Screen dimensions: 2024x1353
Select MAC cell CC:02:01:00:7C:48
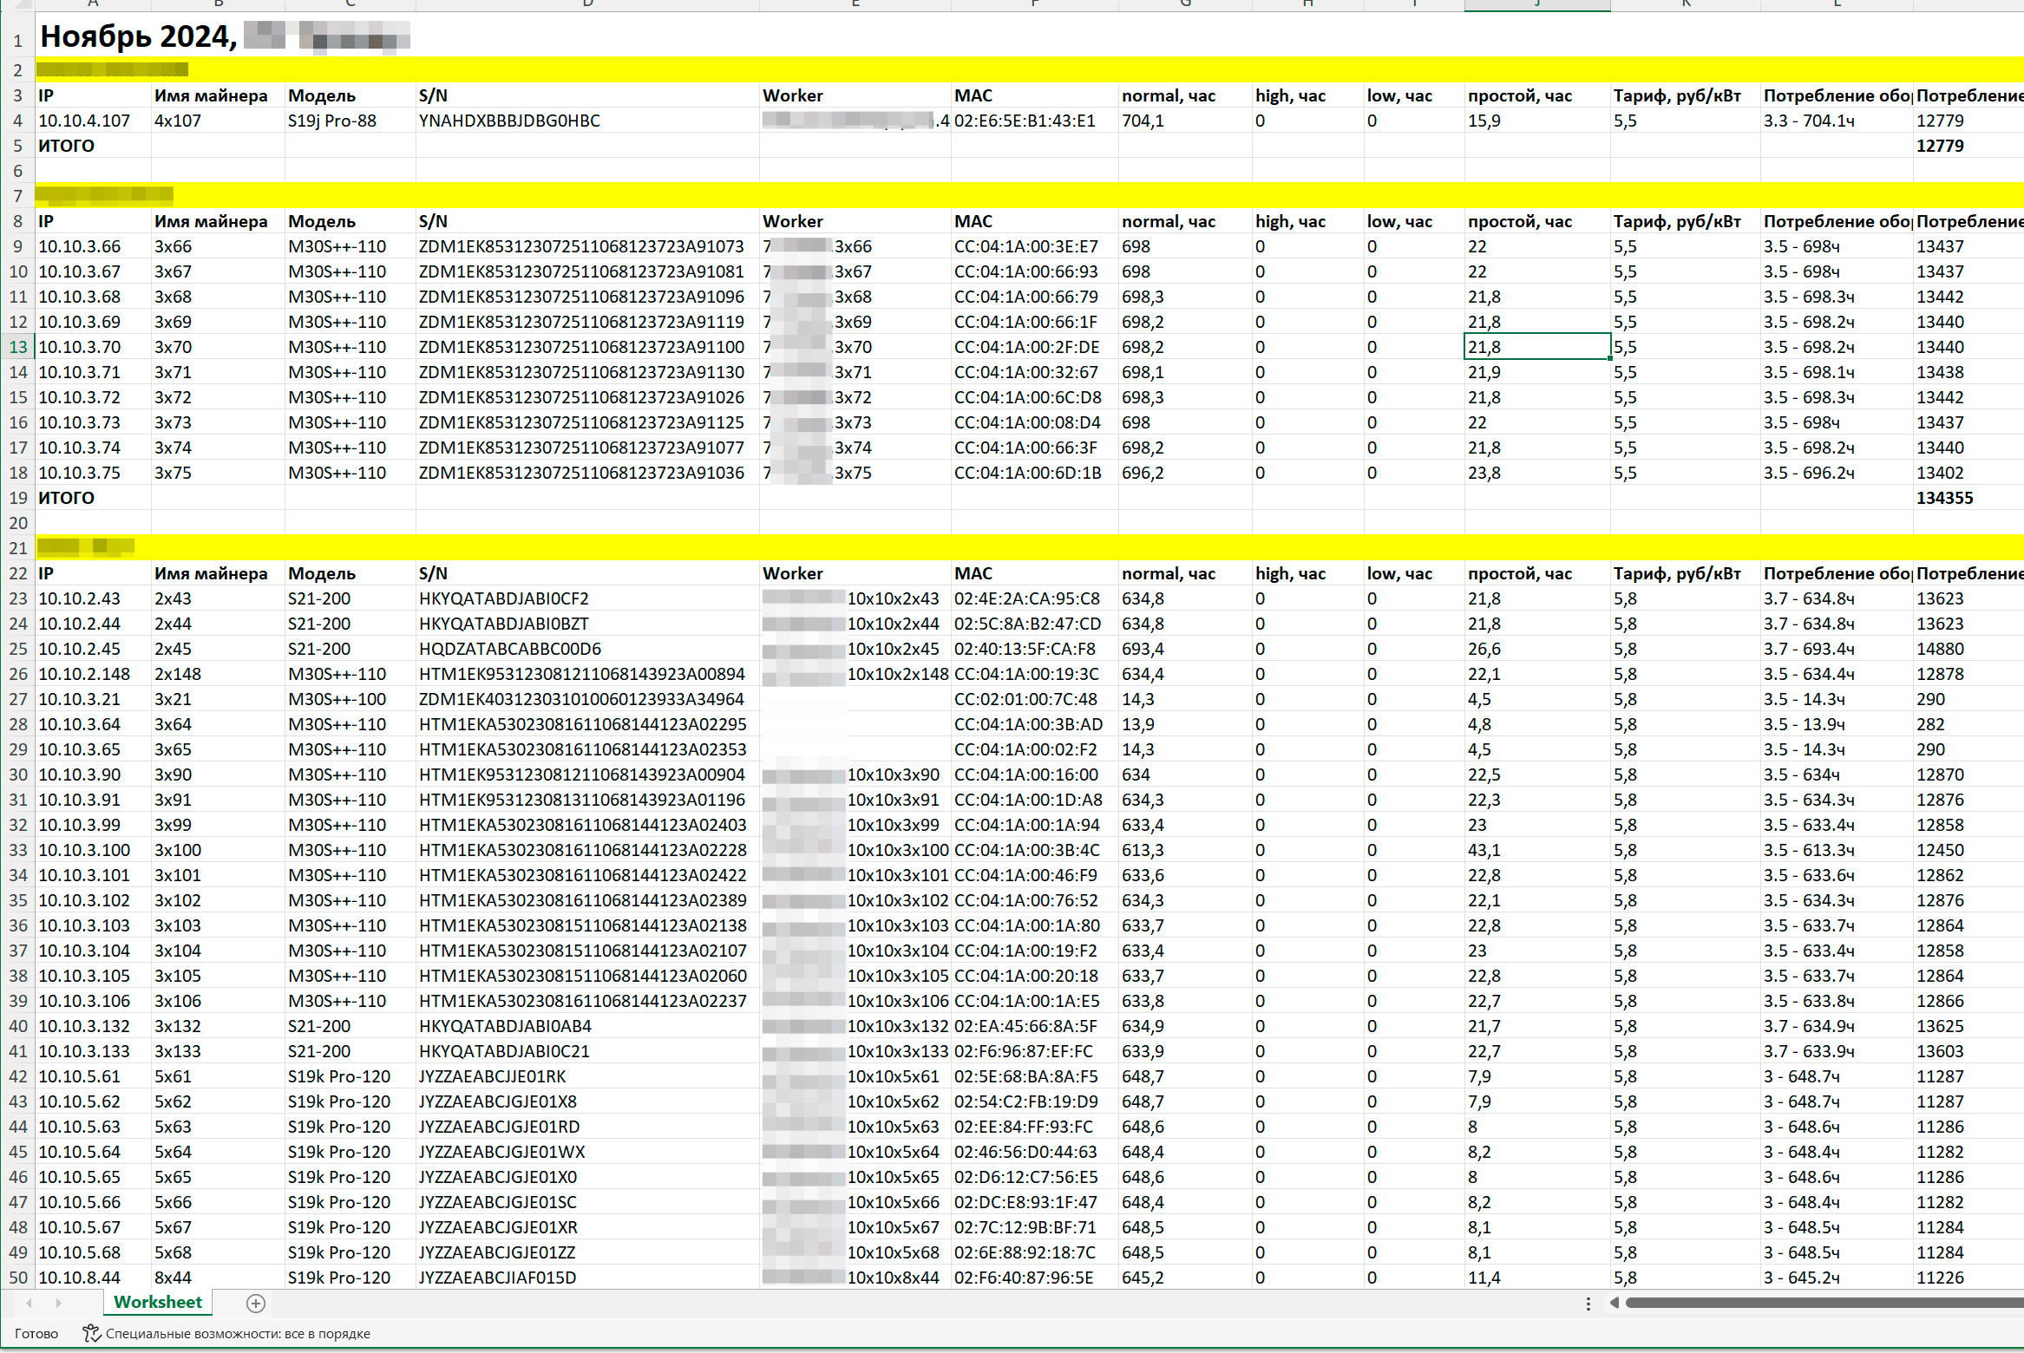1035,699
